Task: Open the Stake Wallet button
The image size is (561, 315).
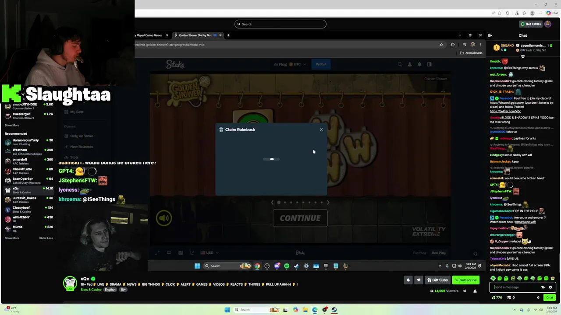Action: (321, 64)
